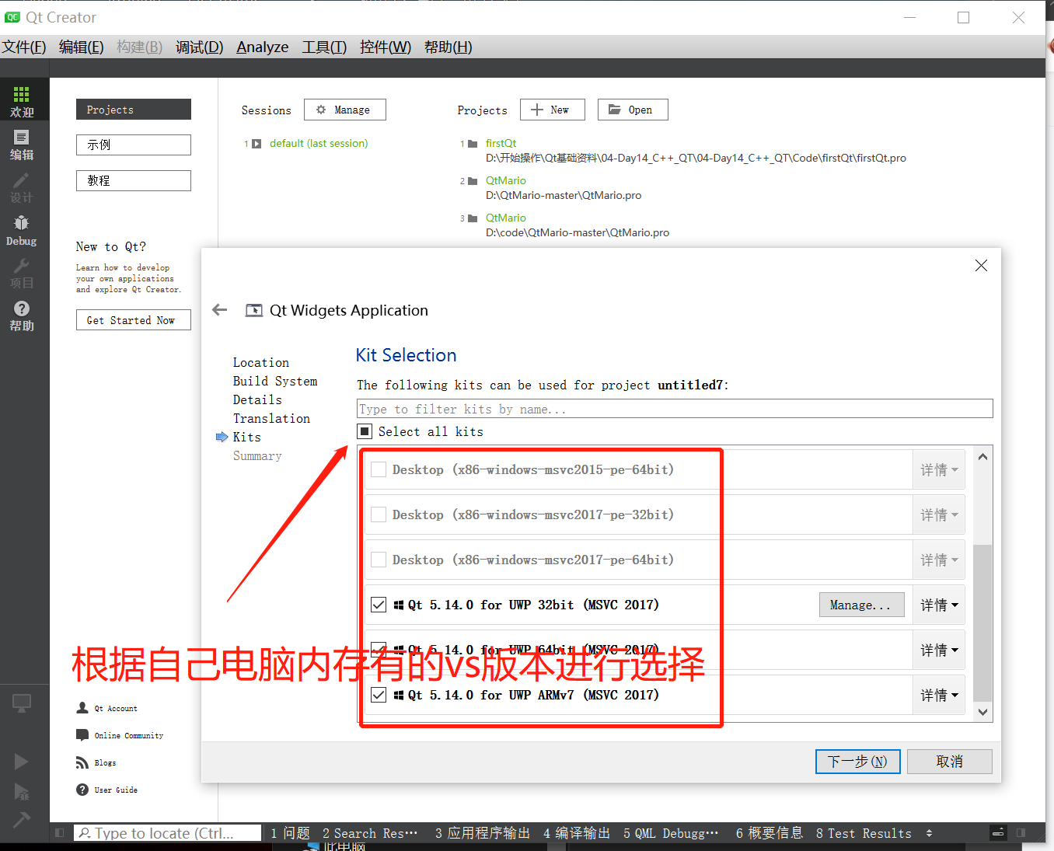Click the Run play button
This screenshot has width=1054, height=851.
(21, 762)
